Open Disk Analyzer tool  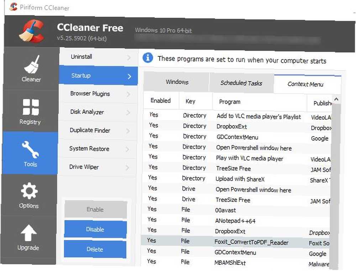pos(98,112)
